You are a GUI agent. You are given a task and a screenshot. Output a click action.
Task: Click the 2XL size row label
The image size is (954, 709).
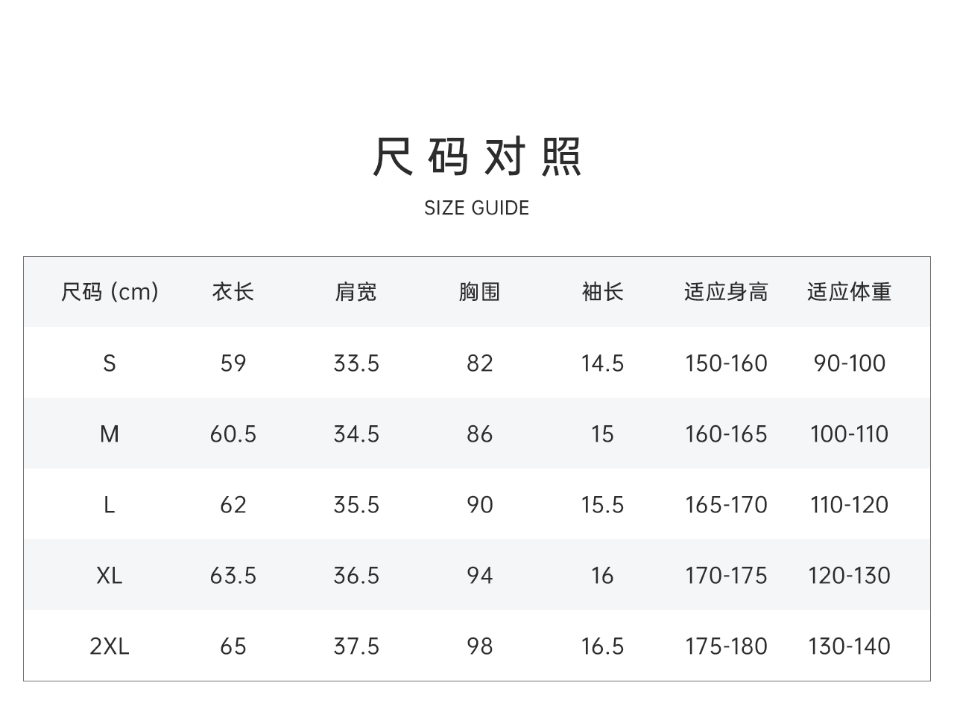coord(110,646)
